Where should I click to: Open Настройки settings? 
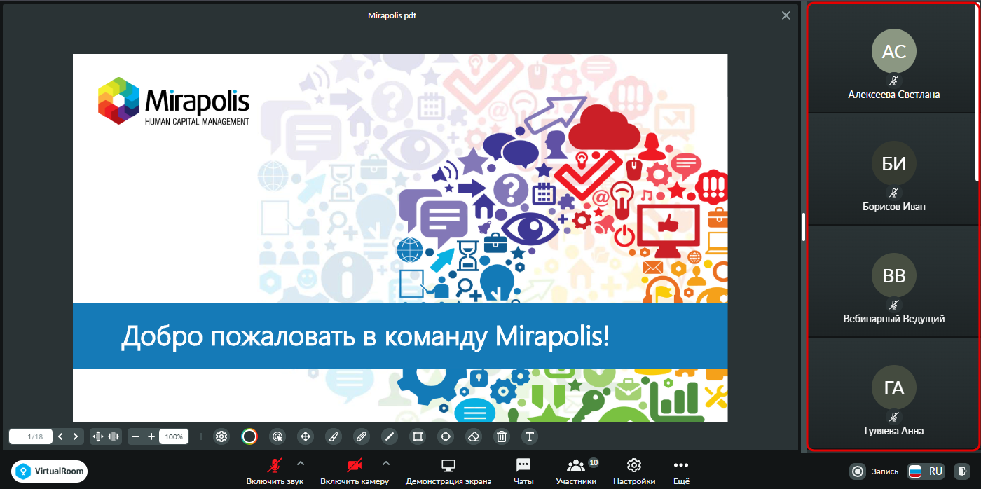coord(634,471)
